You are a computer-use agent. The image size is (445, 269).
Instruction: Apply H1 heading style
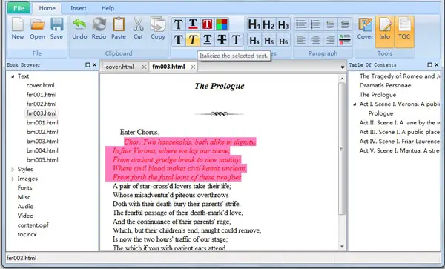pyautogui.click(x=254, y=24)
